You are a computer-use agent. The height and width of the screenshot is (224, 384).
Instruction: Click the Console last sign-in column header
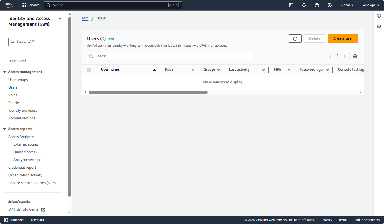[351, 70]
